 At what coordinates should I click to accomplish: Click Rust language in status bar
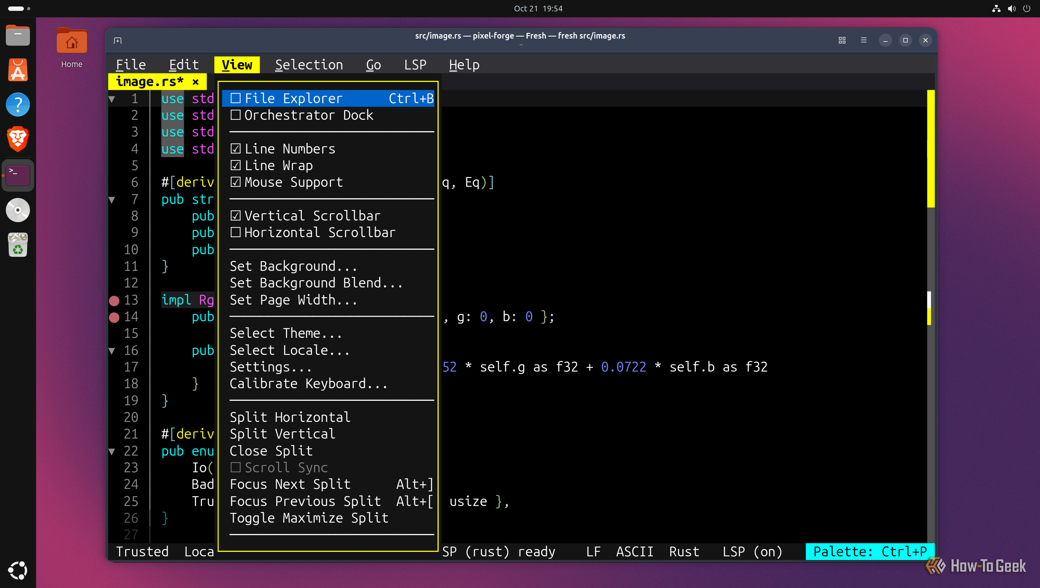click(684, 551)
